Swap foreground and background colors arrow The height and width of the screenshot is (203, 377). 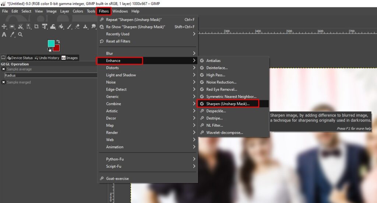pyautogui.click(x=58, y=42)
